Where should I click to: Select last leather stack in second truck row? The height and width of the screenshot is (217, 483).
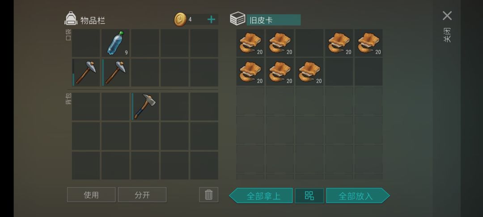pyautogui.click(x=309, y=72)
